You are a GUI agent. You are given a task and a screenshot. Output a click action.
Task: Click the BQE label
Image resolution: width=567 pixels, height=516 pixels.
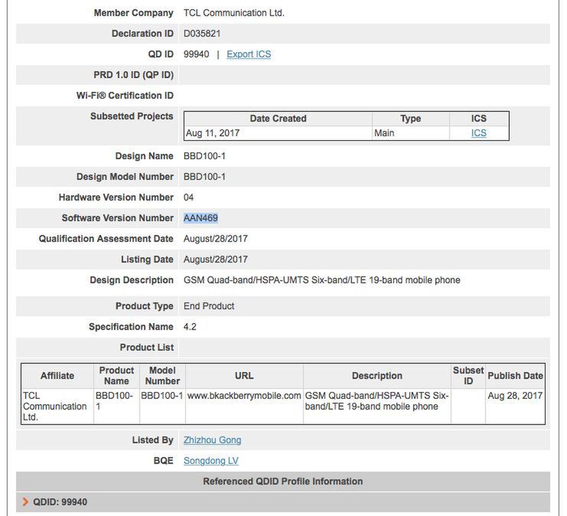click(164, 461)
